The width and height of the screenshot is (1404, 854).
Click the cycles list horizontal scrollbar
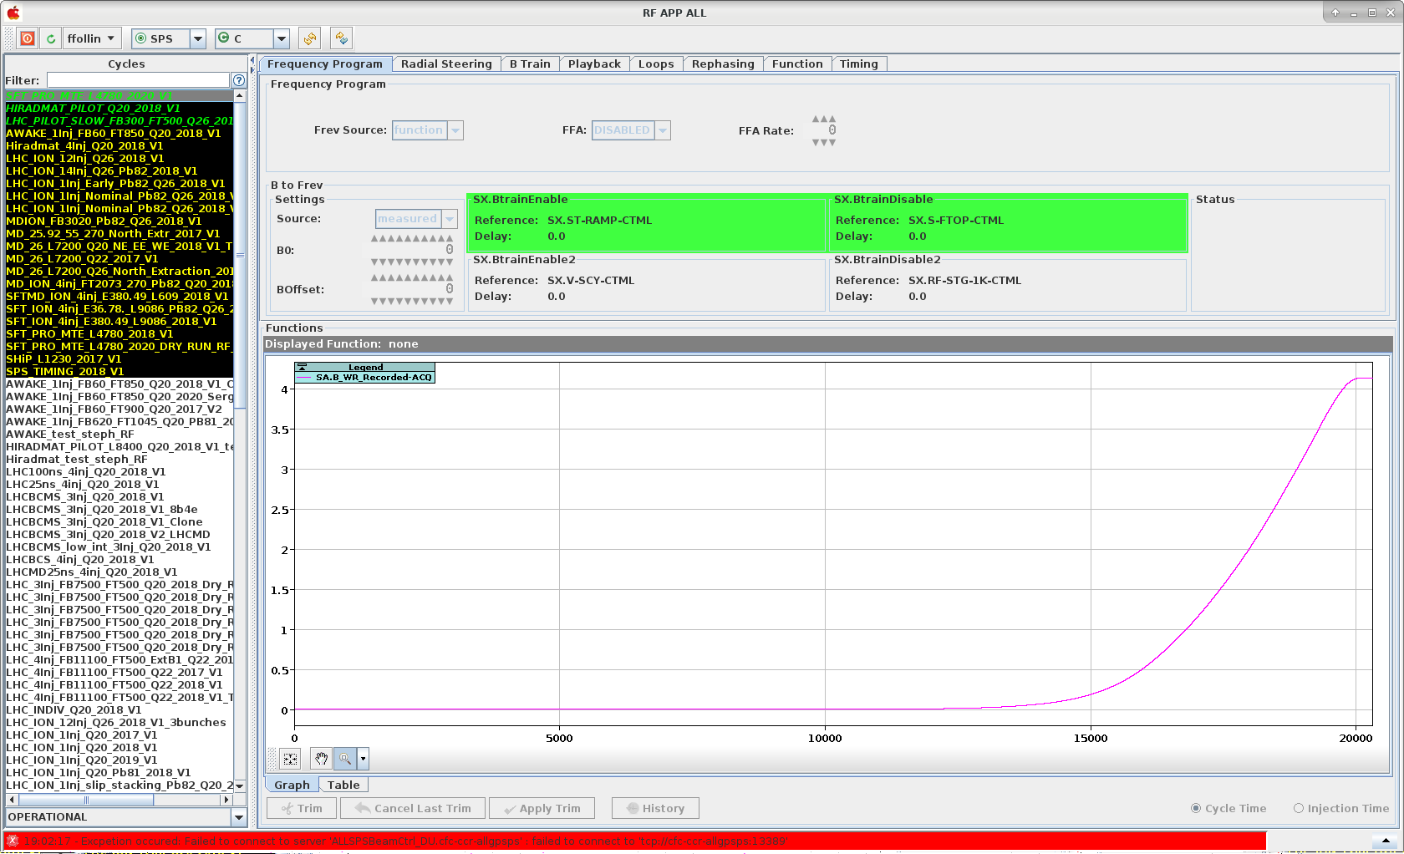pyautogui.click(x=118, y=800)
